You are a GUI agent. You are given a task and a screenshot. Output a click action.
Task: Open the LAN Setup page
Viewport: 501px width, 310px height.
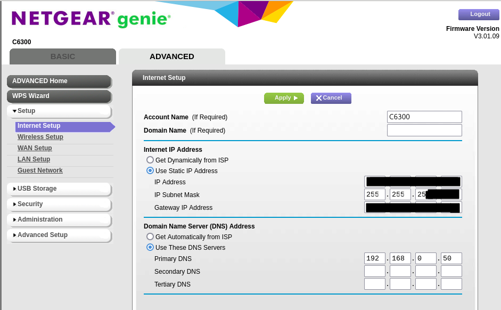(34, 159)
